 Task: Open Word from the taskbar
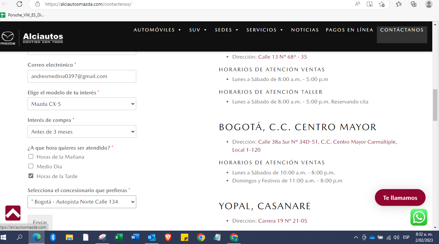pos(135,237)
